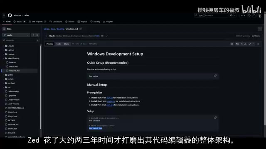
Task: Open the more file actions ellipsis menu
Action: 260,29
